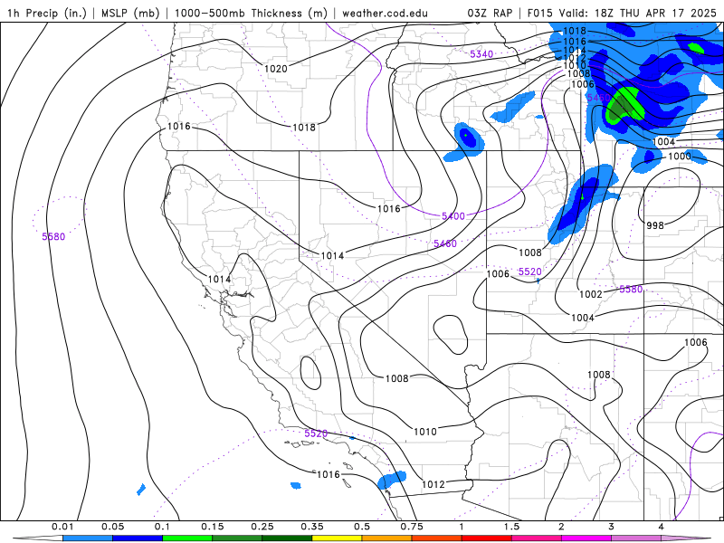The height and width of the screenshot is (543, 724).
Task: Click '1000-500mb Thickness (m)' header text
Action: pyautogui.click(x=251, y=13)
